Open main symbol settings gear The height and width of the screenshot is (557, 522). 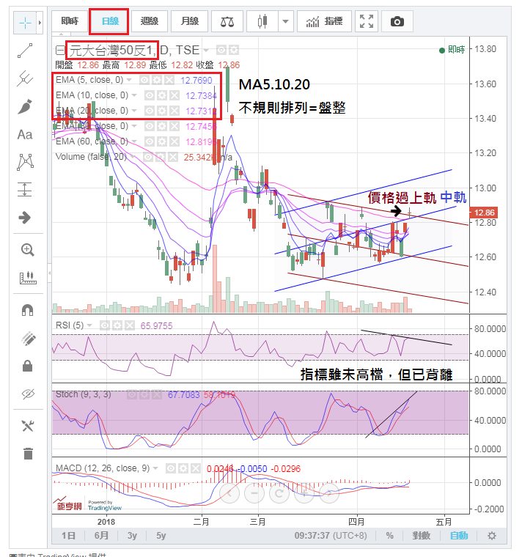pyautogui.click(x=234, y=50)
